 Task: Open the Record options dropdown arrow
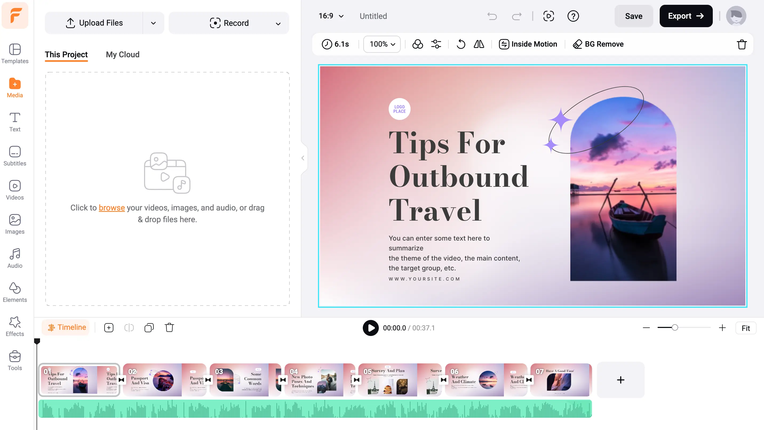pos(278,23)
